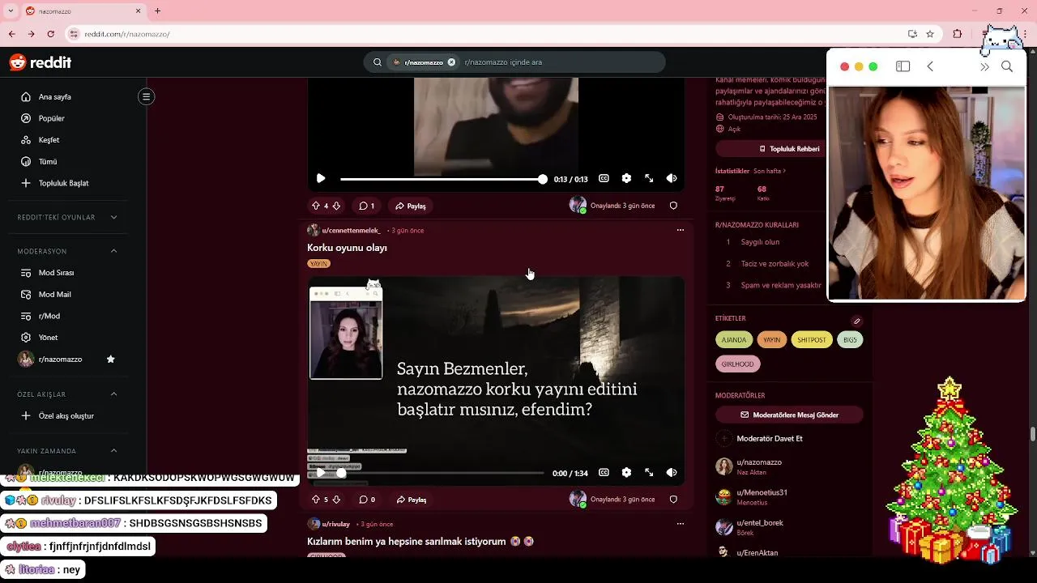The image size is (1037, 583).
Task: Click search magnifier icon
Action: click(x=377, y=62)
